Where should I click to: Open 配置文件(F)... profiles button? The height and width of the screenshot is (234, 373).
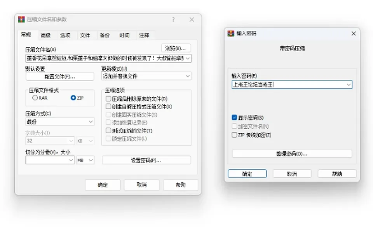pyautogui.click(x=60, y=77)
